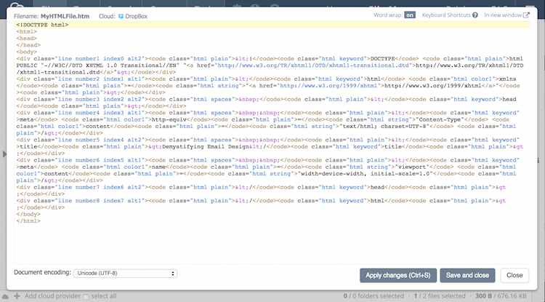Open Keyboard Shortcuts help question mark icon
The image size is (545, 302).
point(475,15)
